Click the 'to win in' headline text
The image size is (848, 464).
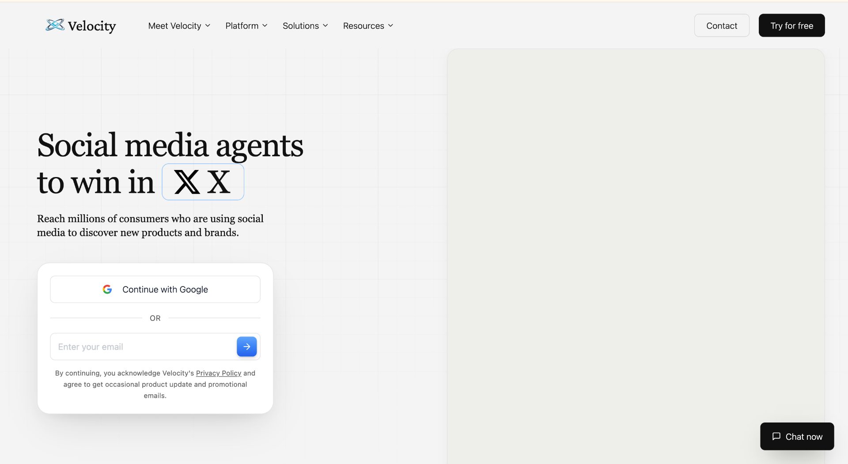pyautogui.click(x=96, y=182)
